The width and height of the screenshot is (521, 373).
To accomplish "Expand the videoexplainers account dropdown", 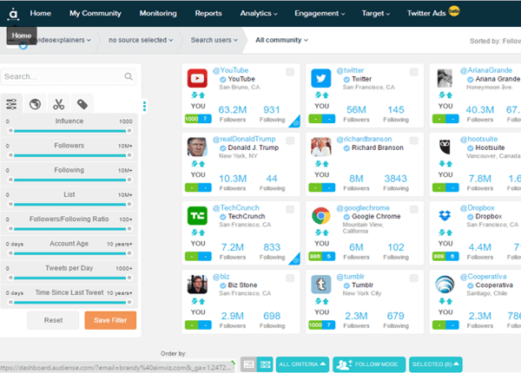I will click(60, 40).
